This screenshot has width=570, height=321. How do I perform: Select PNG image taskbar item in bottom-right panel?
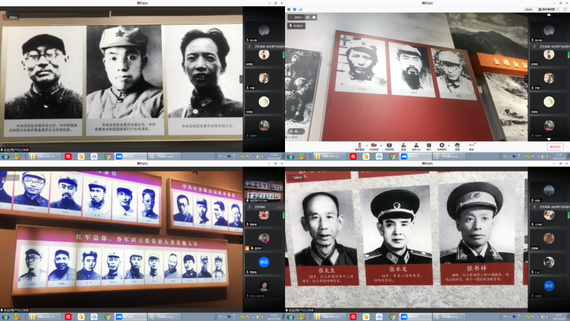click(x=446, y=316)
